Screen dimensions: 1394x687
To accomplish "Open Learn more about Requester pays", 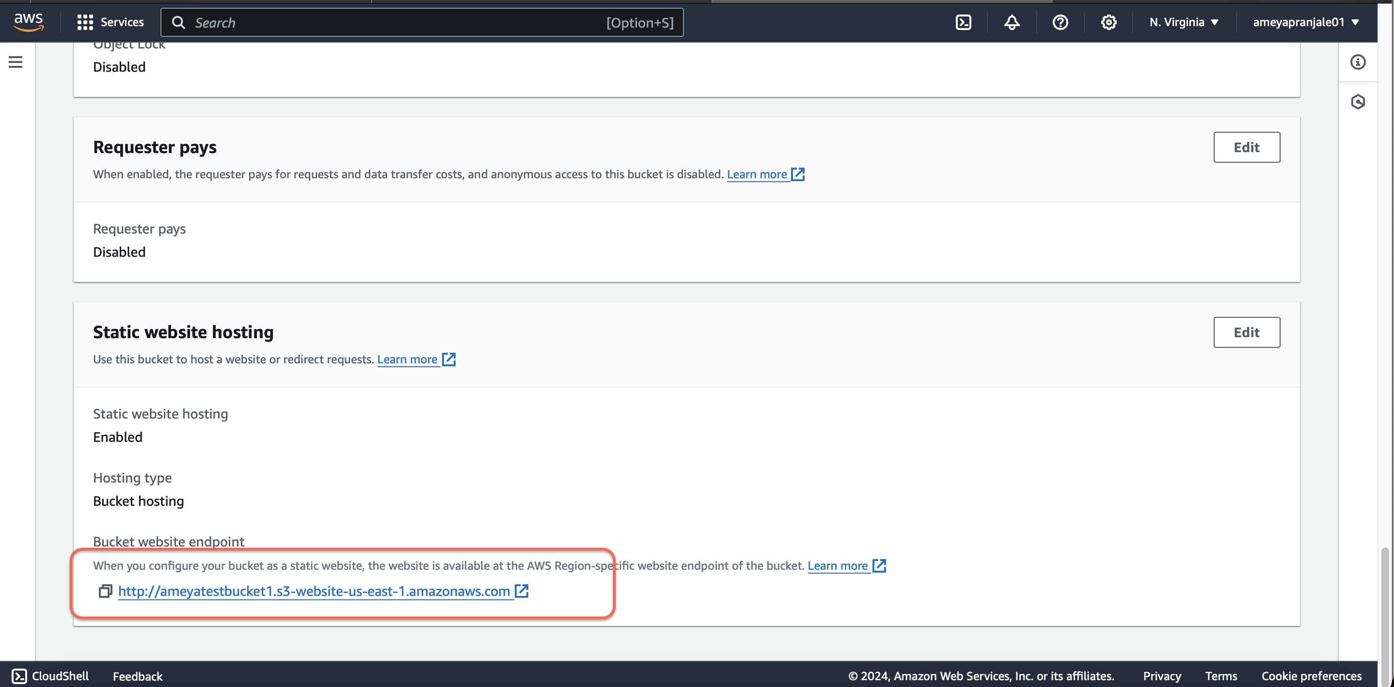I will [757, 174].
